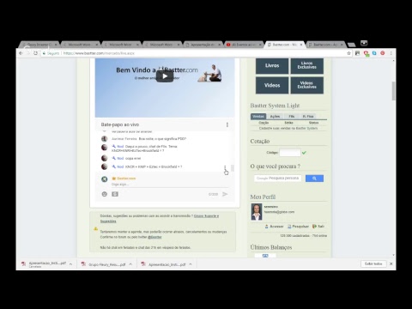Switch to the FIIs tab

(x=291, y=116)
